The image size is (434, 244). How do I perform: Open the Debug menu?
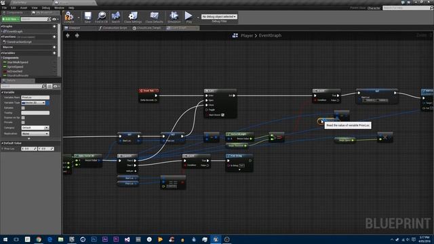(46, 7)
